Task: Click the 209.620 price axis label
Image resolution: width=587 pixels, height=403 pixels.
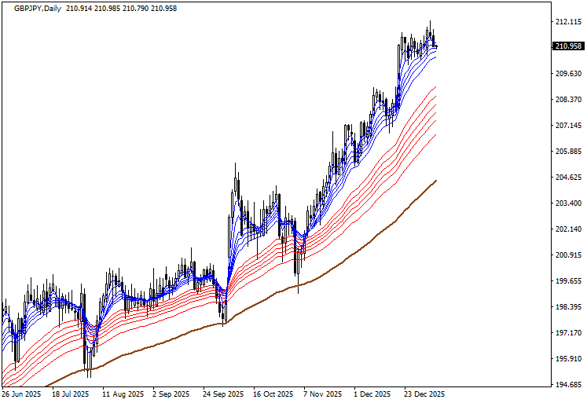Action: coord(567,74)
